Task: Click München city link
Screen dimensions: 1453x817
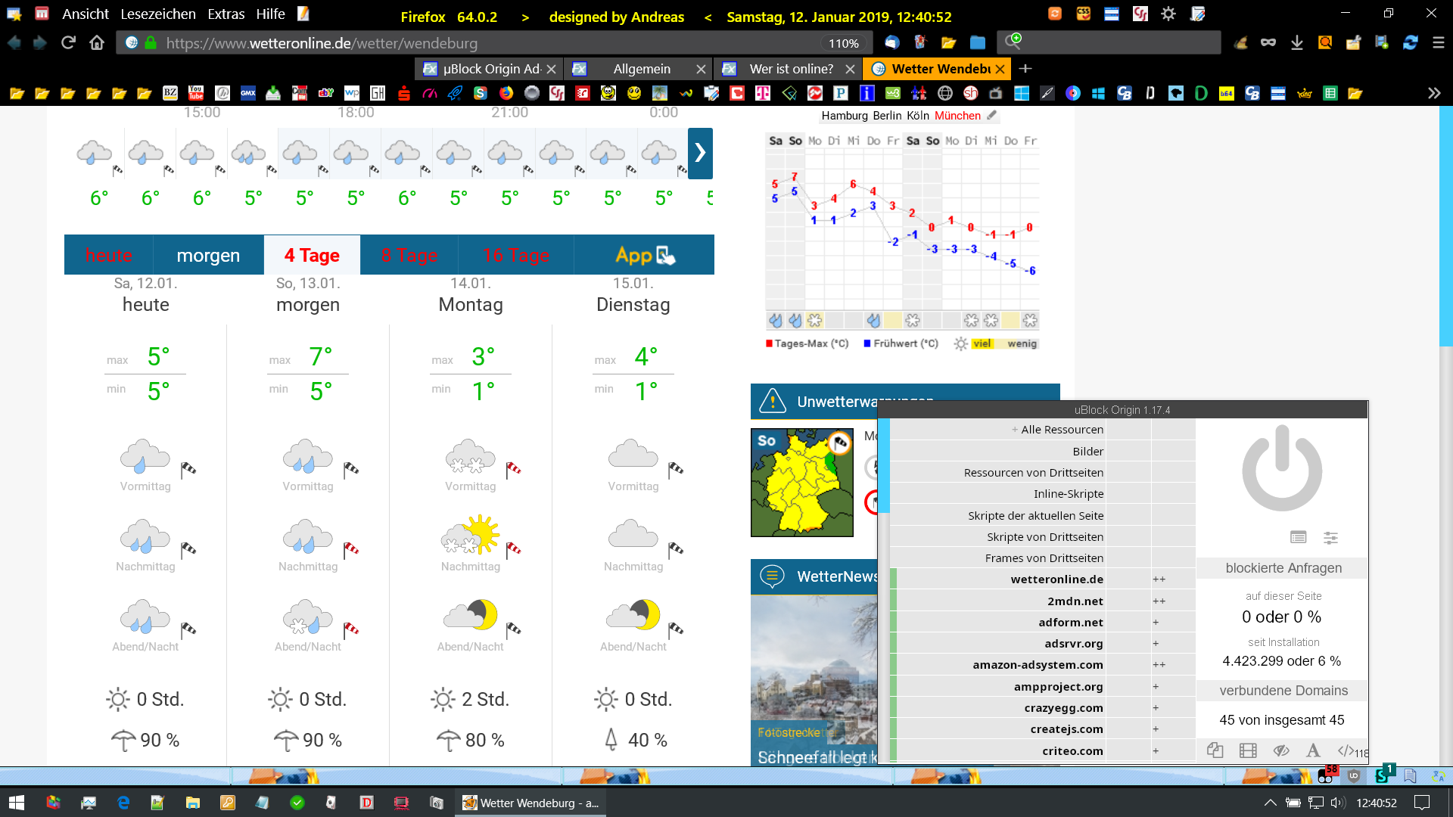Action: pos(957,116)
